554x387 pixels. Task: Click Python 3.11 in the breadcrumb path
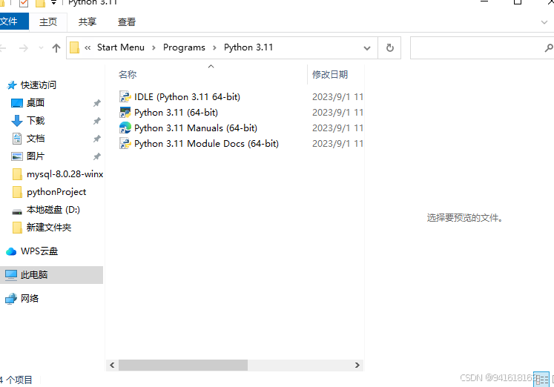coord(248,47)
